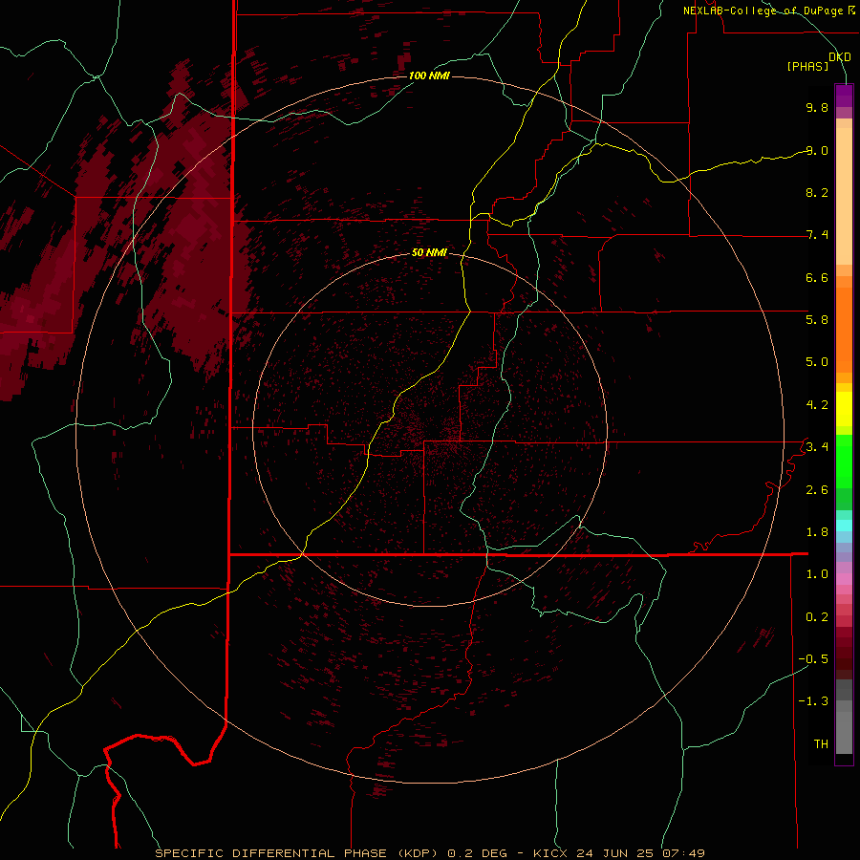Viewport: 860px width, 860px height.
Task: Pick the cyan band in the color scale
Action: [x=844, y=526]
